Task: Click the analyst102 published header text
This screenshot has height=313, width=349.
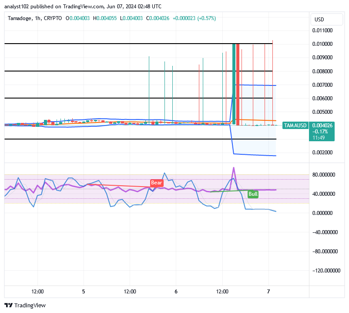Action: pos(83,7)
